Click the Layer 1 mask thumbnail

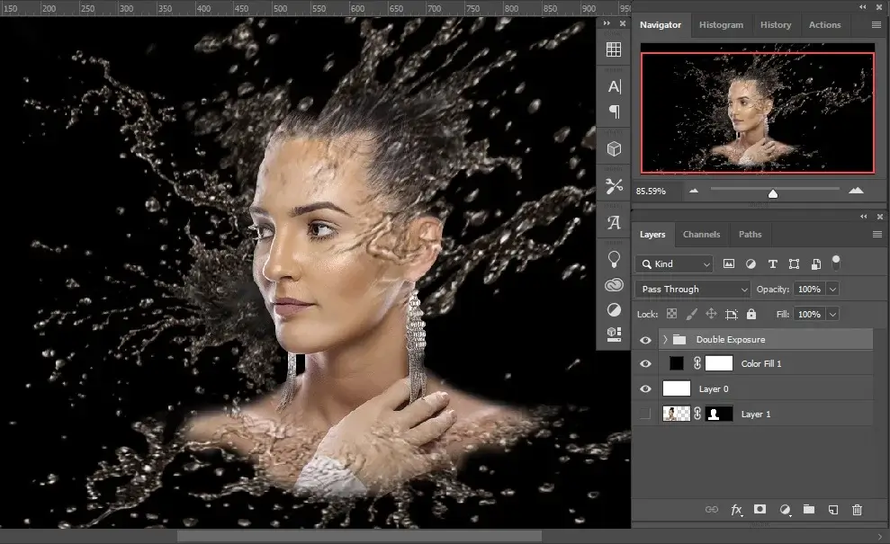[717, 414]
